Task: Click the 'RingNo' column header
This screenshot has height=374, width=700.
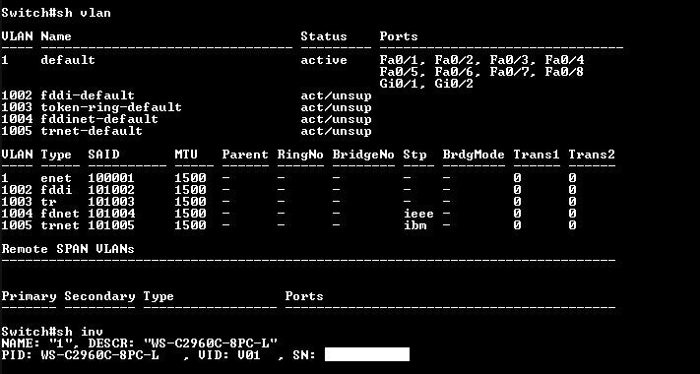Action: 300,155
